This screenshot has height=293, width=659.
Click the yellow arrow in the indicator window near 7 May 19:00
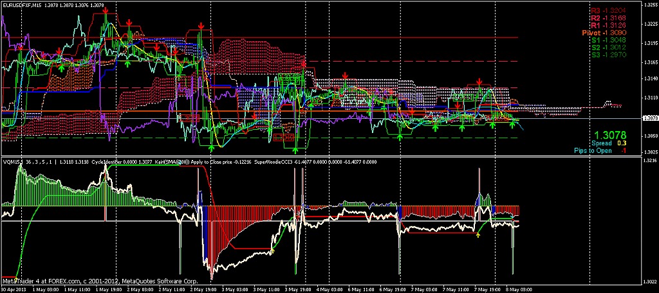pos(478,235)
